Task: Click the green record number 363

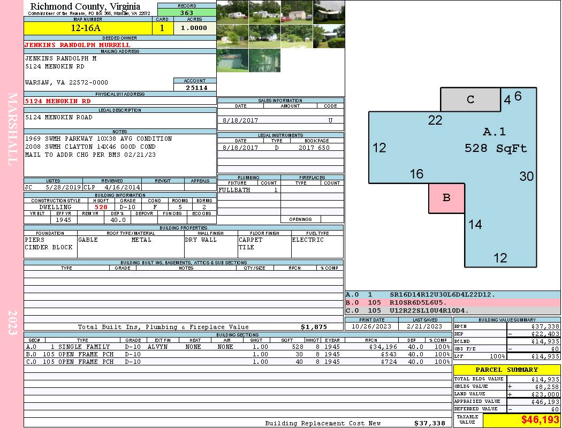Action: pos(187,12)
